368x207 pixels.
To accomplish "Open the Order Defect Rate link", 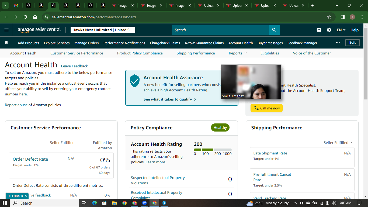I will tap(30, 159).
